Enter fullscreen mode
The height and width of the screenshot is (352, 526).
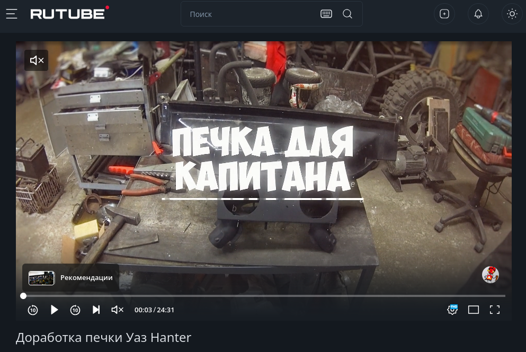tap(494, 310)
